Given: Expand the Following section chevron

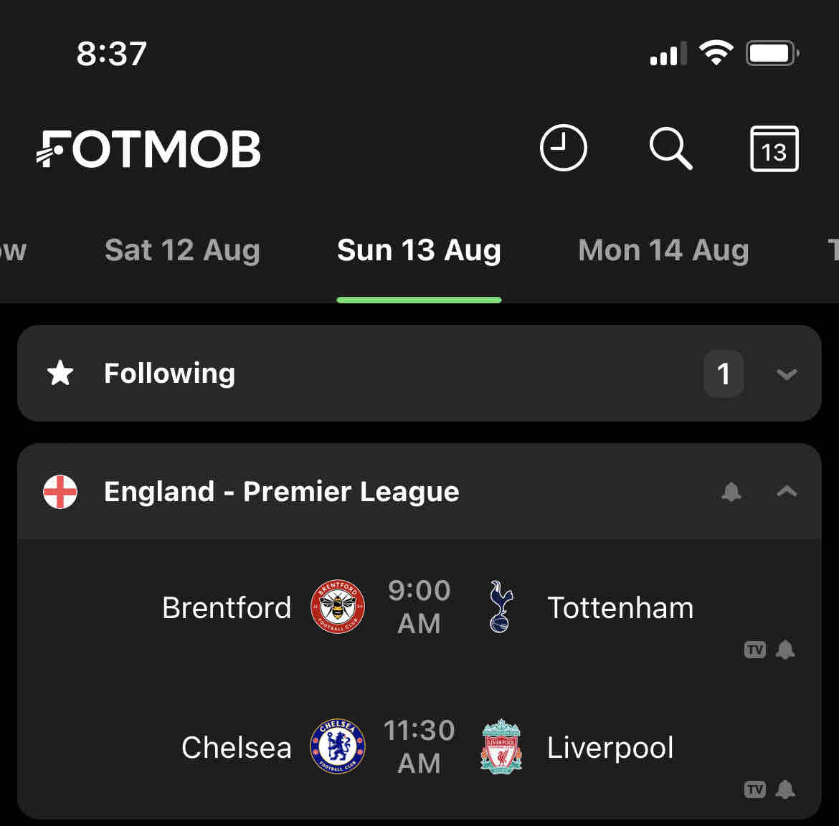Looking at the screenshot, I should pyautogui.click(x=787, y=374).
